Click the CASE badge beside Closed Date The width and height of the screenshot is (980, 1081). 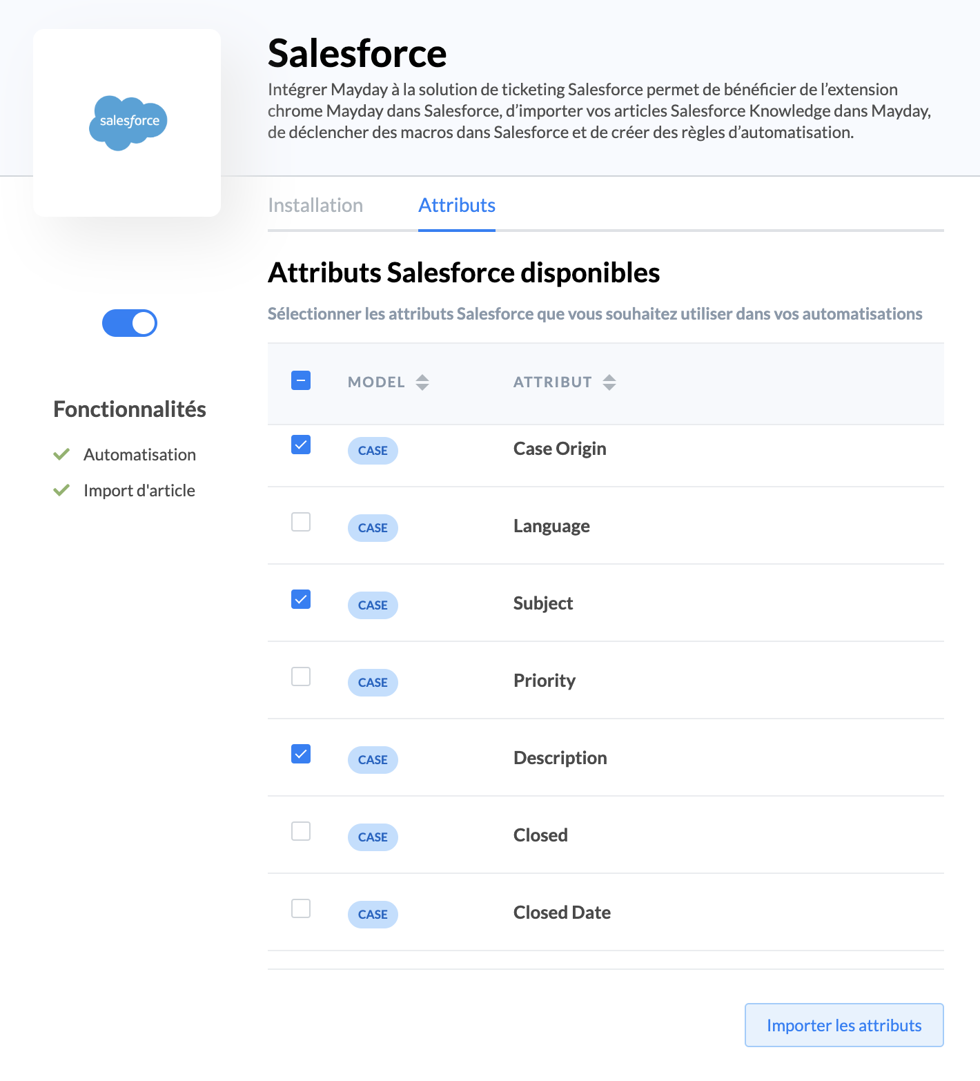click(x=373, y=915)
